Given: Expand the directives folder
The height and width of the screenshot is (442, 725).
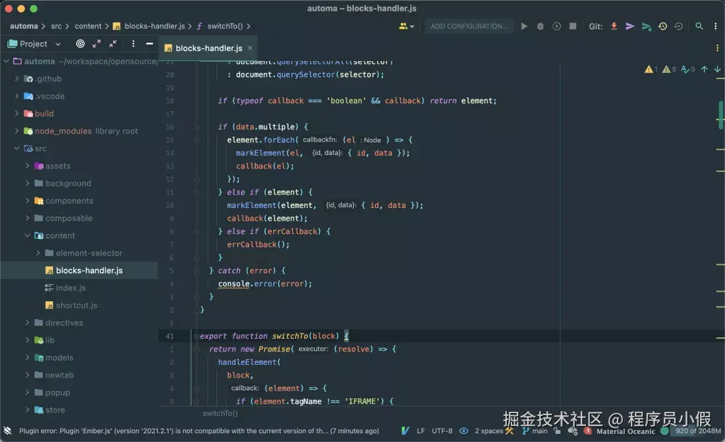Looking at the screenshot, I should (x=28, y=323).
